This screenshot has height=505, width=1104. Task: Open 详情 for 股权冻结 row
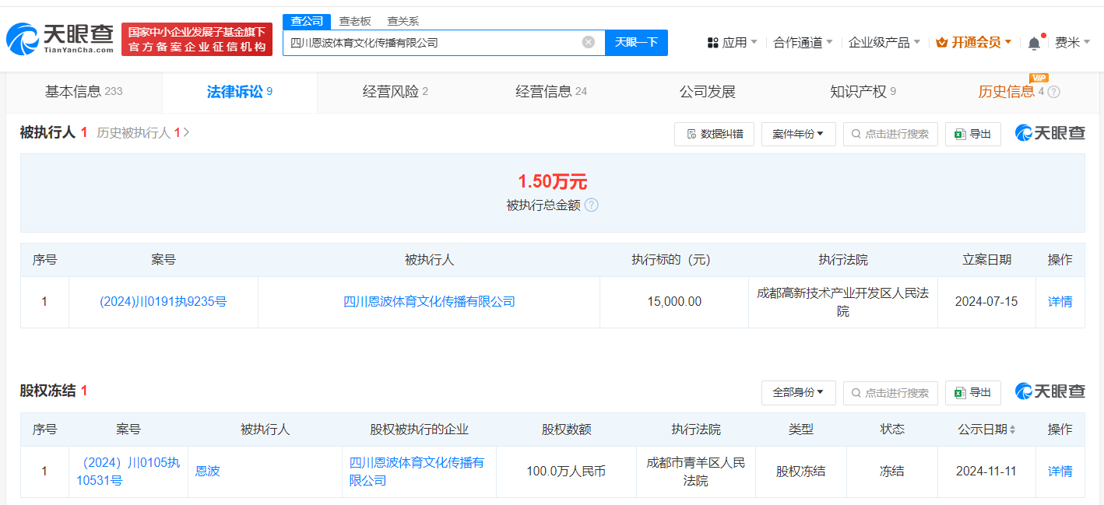1060,472
